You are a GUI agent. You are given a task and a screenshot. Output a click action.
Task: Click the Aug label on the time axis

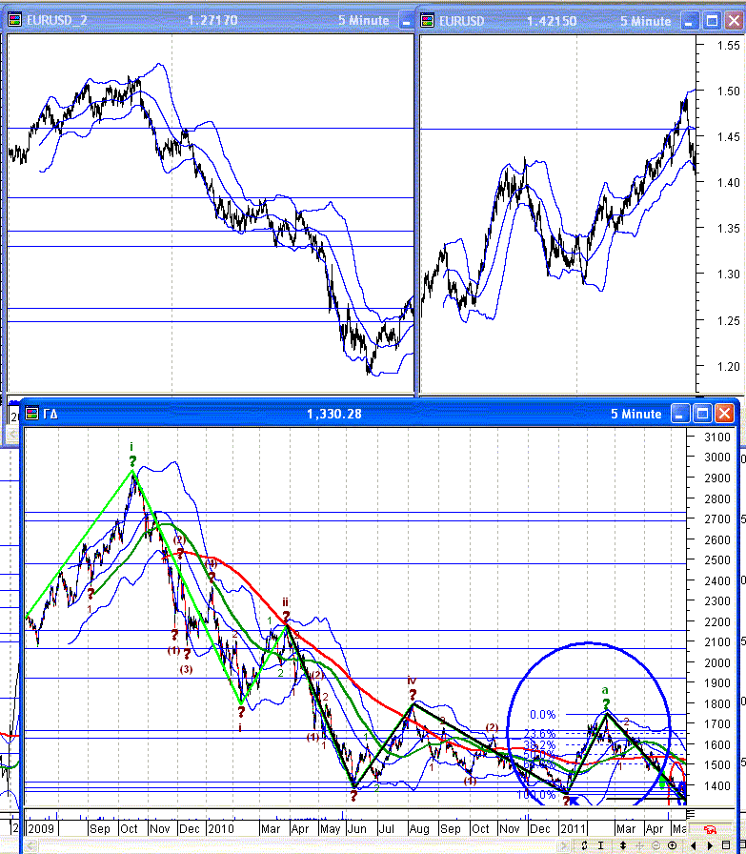coord(419,829)
